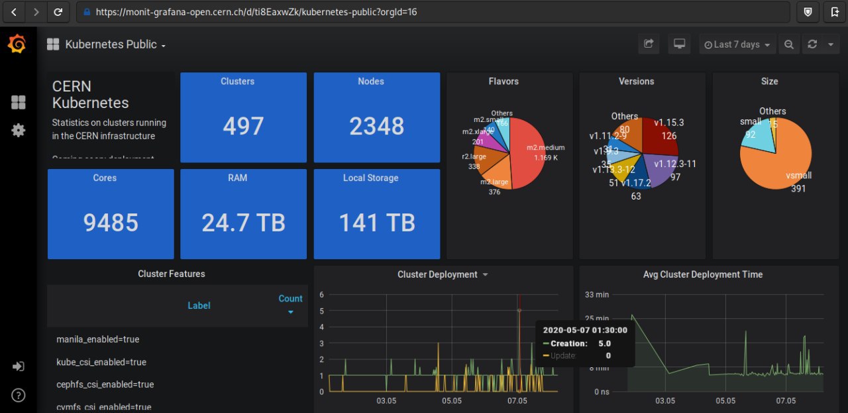Click the Versions panel title

tap(636, 81)
